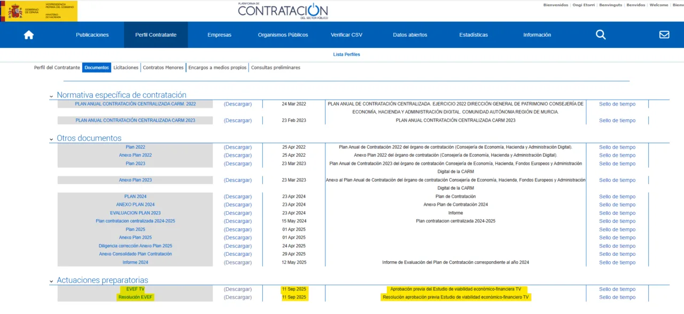
Task: Open Sello de tiempo for Anexo Plan 2023
Action: click(617, 180)
